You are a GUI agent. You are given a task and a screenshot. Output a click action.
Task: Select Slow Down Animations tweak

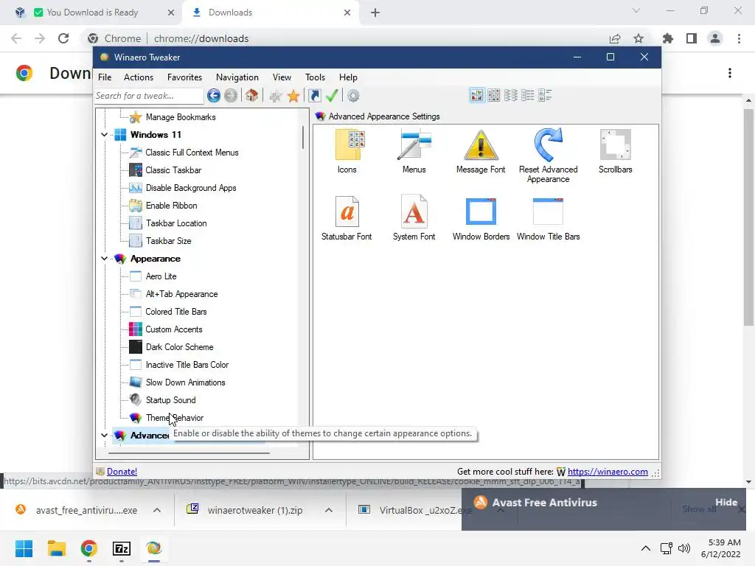pyautogui.click(x=185, y=382)
